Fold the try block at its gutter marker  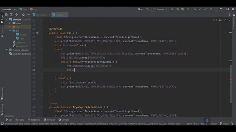tap(42, 49)
